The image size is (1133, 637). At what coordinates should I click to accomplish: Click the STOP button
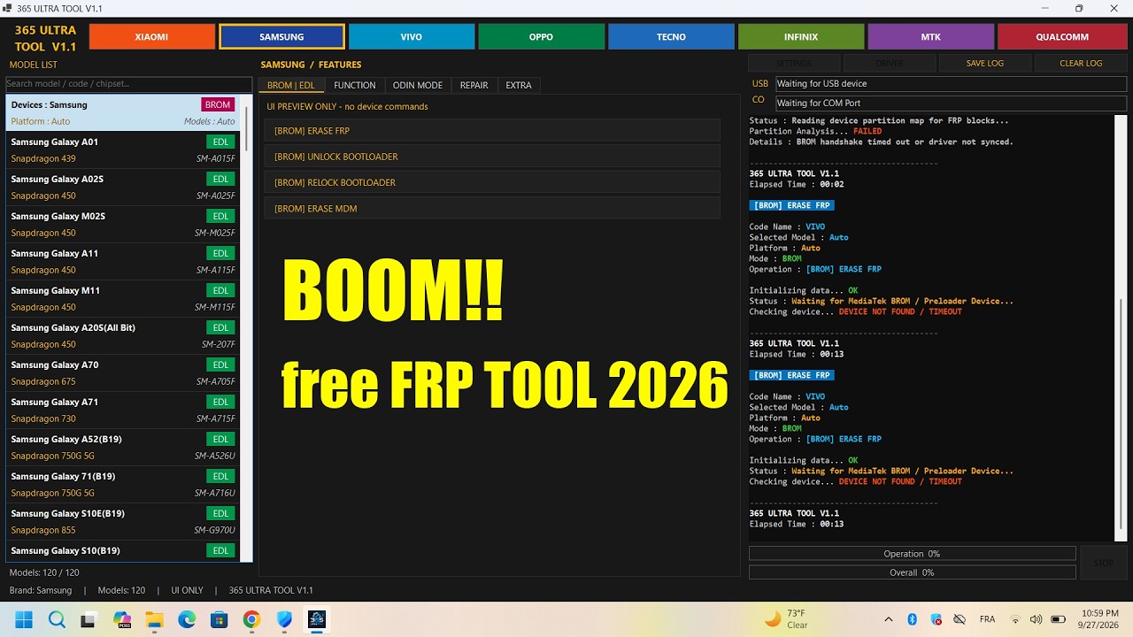[1103, 563]
